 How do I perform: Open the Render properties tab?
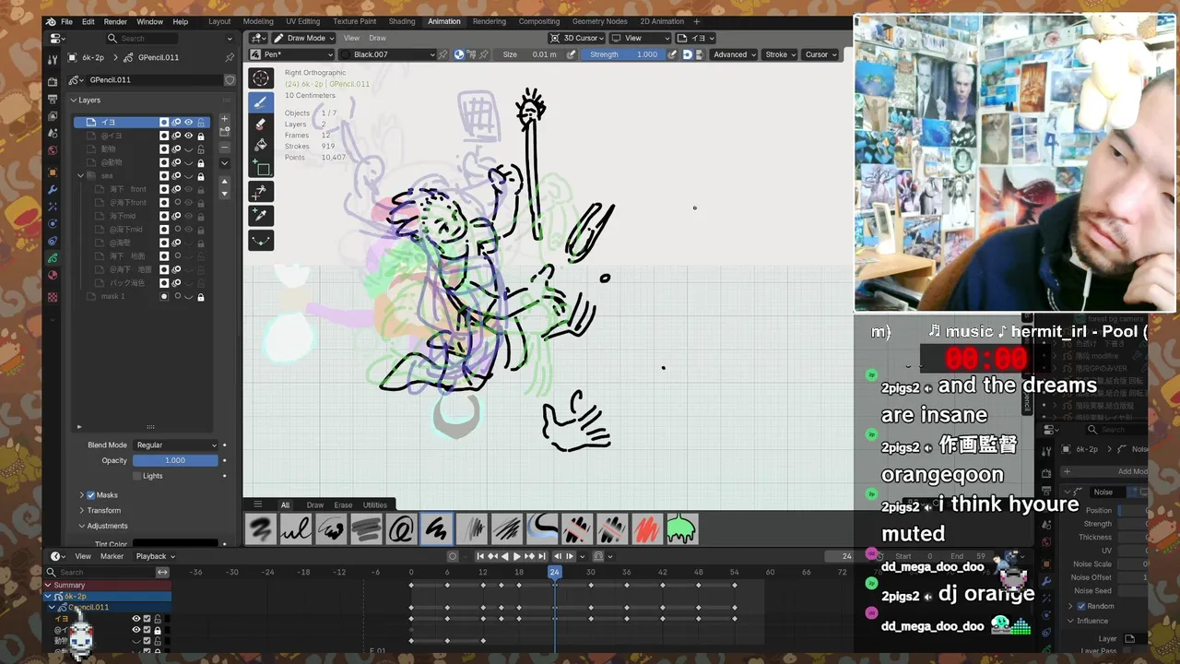coord(53,81)
